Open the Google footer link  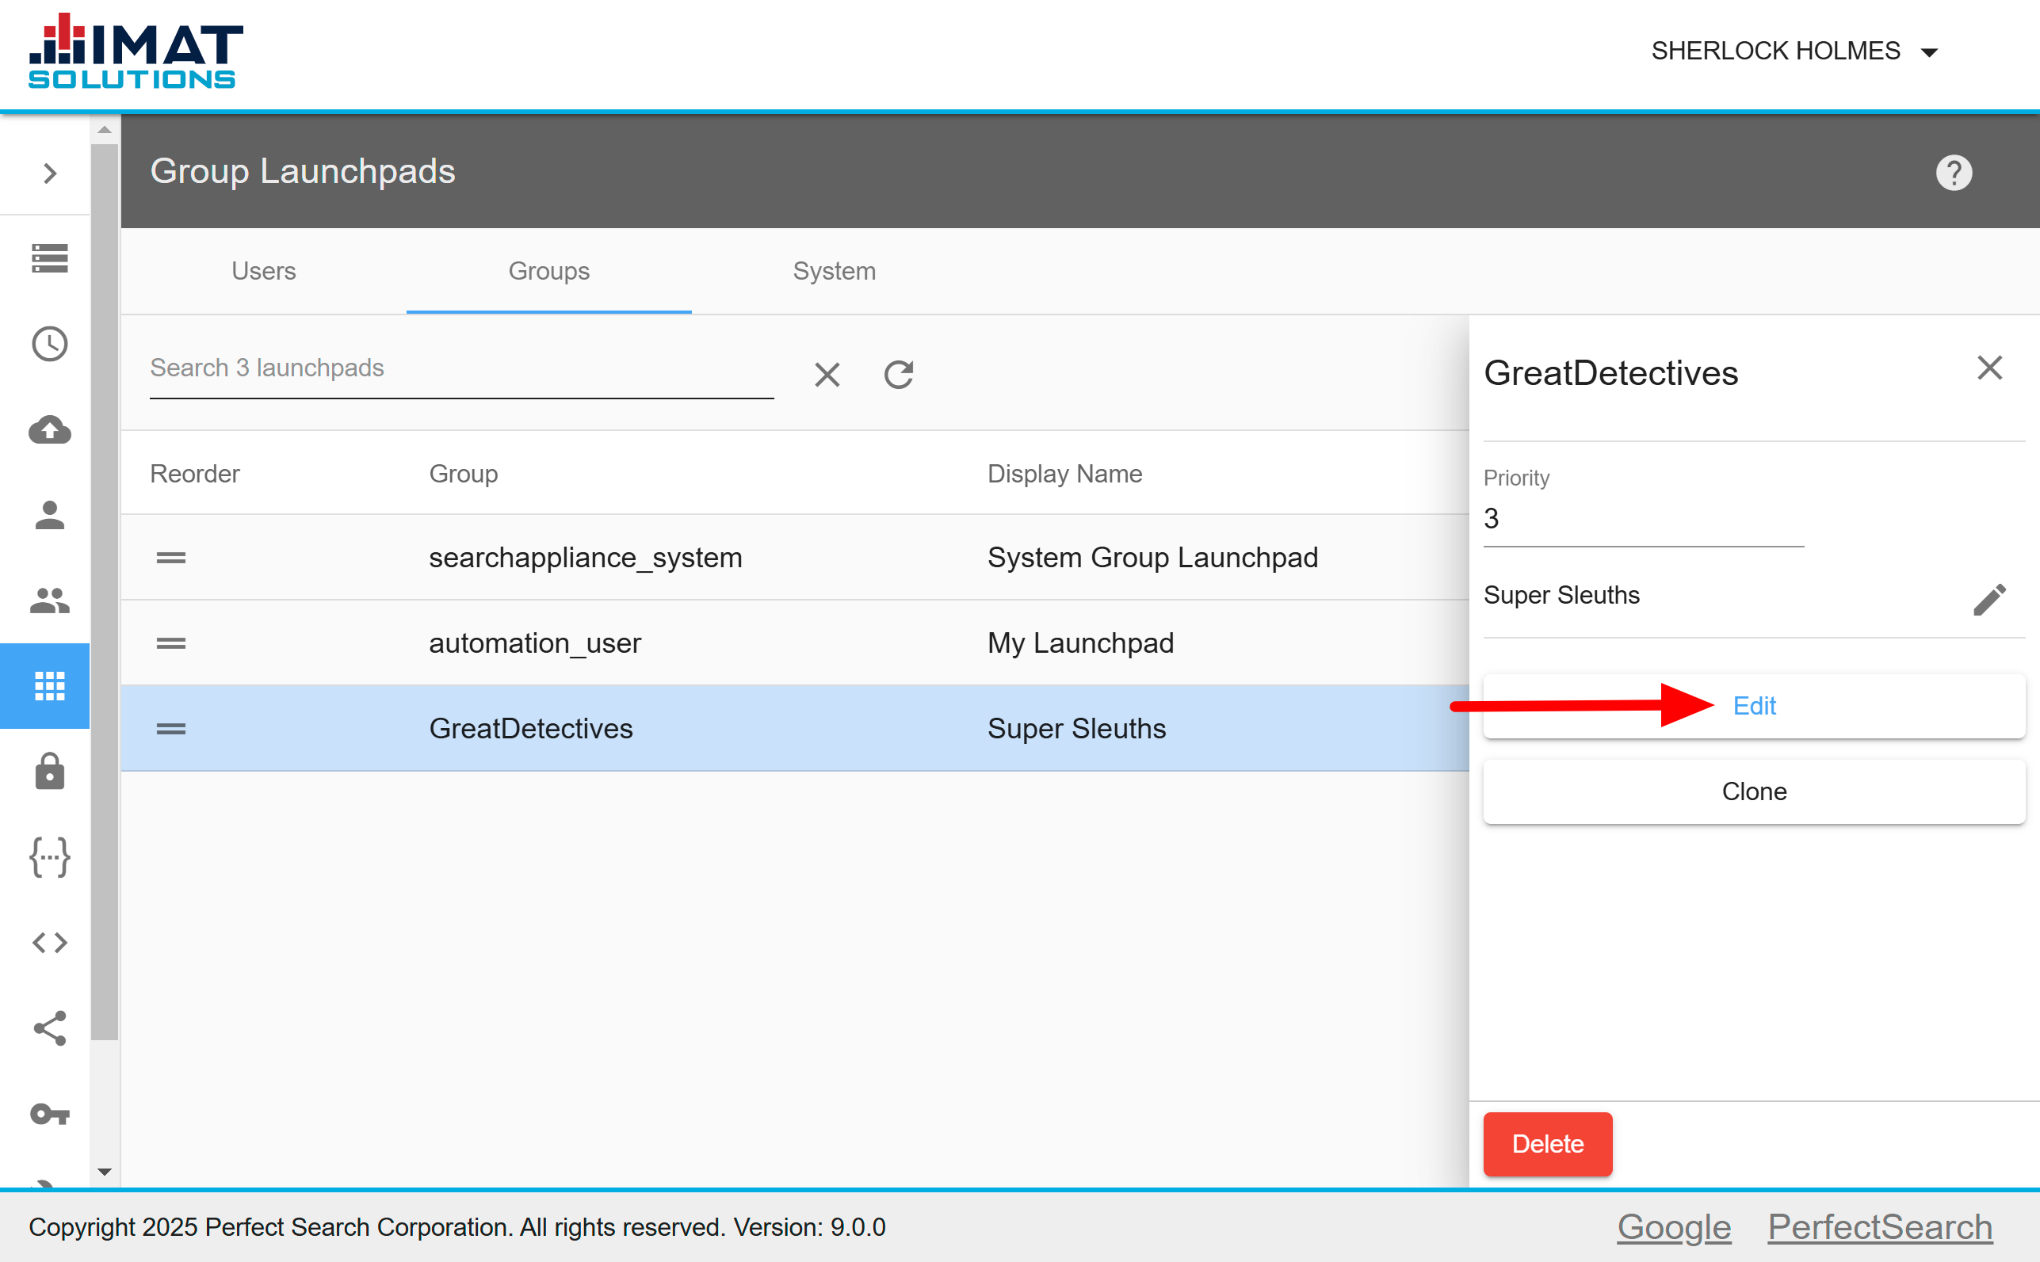[1673, 1227]
